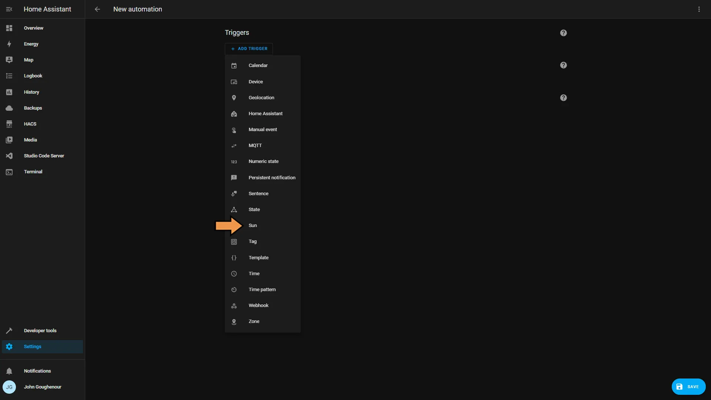
Task: Select the Sentence trigger icon
Action: (234, 193)
